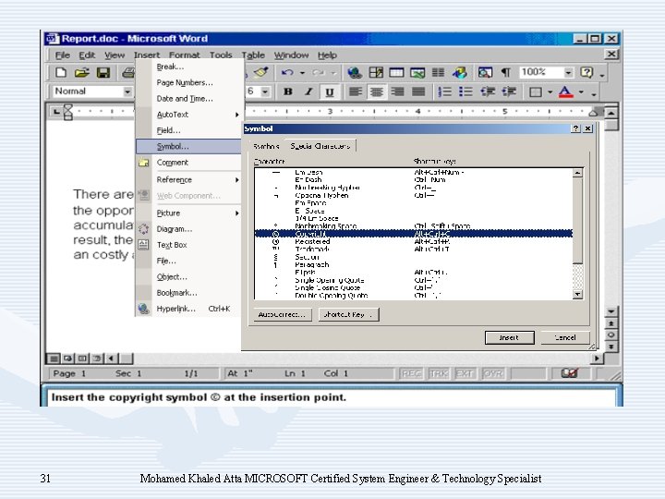Image resolution: width=665 pixels, height=499 pixels.
Task: Choose Break... from Insert menu
Action: pos(188,67)
